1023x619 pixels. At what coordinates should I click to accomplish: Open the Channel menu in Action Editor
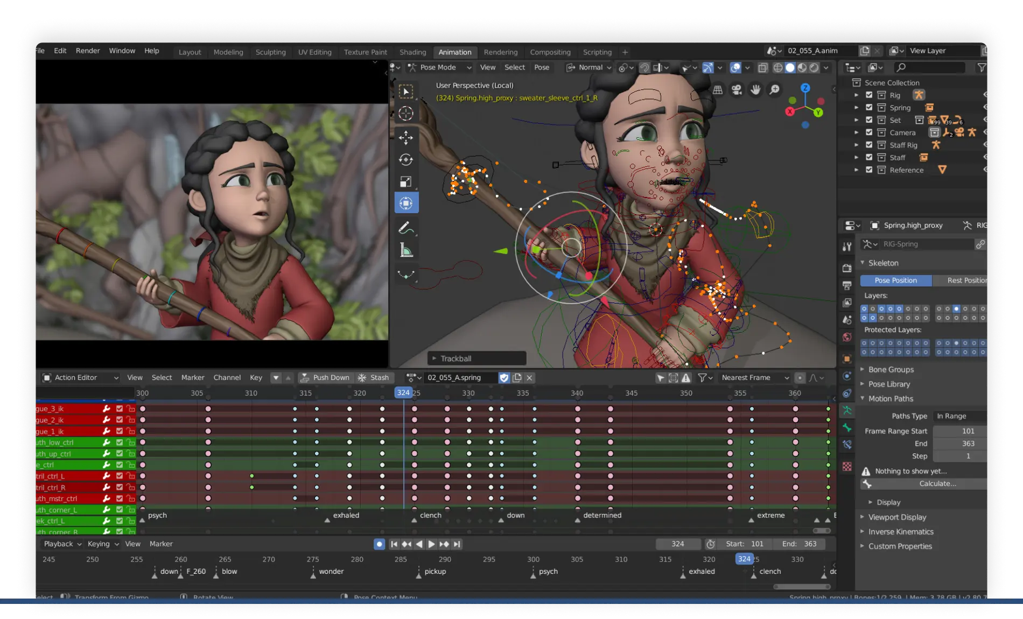(227, 378)
